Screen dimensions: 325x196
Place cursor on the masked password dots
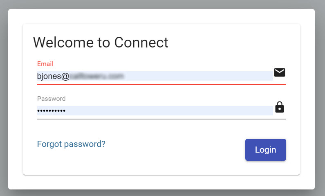[x=51, y=111]
